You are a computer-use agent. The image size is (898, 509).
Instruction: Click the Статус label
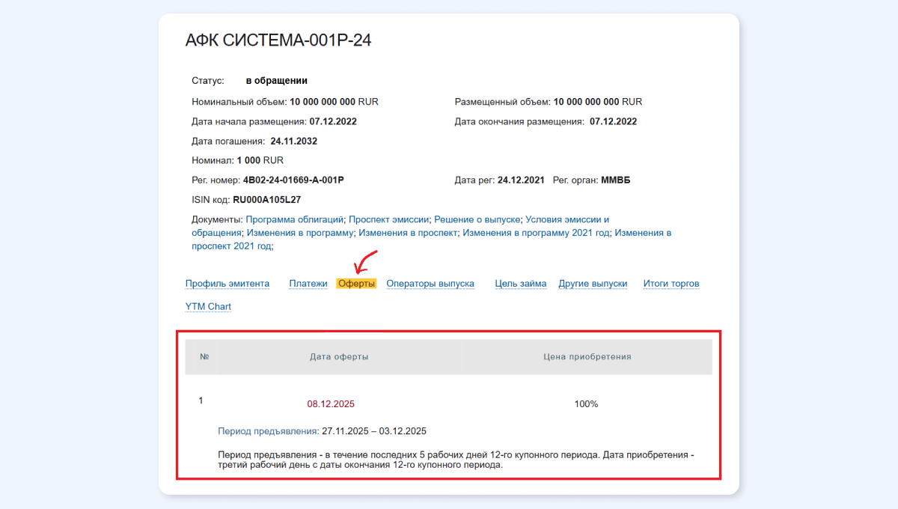[208, 81]
